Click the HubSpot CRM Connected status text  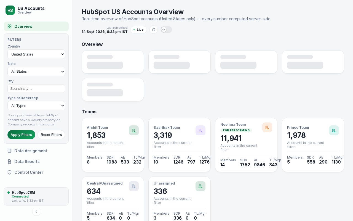pos(20,197)
